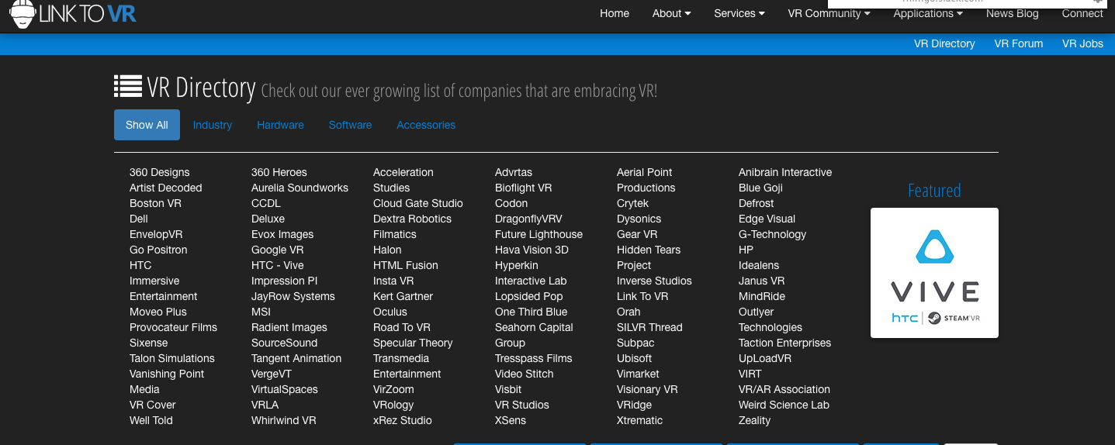Open the Tresspass Films listing

pyautogui.click(x=534, y=358)
